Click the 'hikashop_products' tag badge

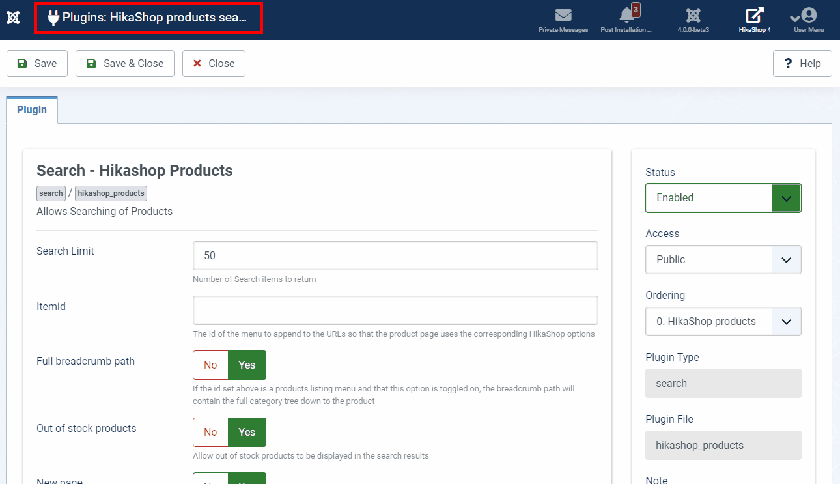tap(111, 193)
